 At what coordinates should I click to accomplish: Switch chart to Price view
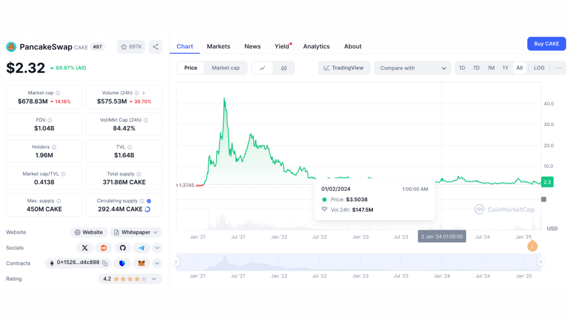(191, 68)
